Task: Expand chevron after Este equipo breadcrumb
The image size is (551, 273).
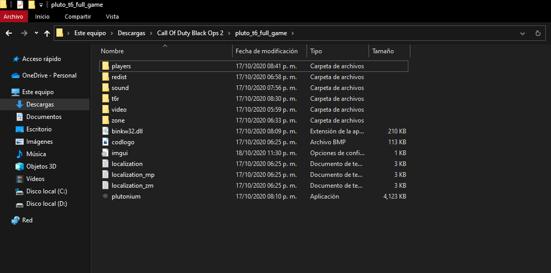Action: tap(112, 34)
